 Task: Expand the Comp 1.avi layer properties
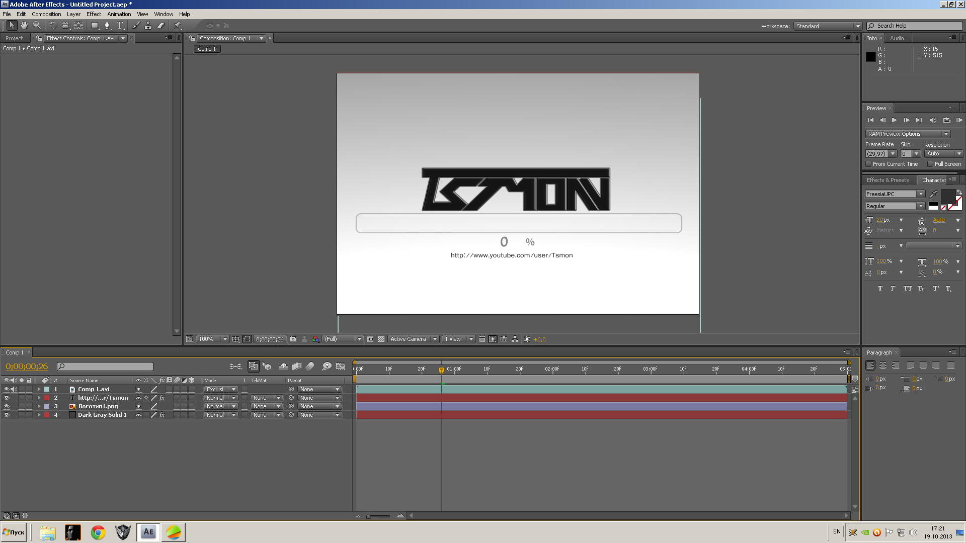(39, 390)
